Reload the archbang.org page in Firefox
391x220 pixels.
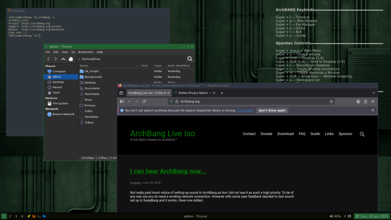pyautogui.click(x=144, y=102)
